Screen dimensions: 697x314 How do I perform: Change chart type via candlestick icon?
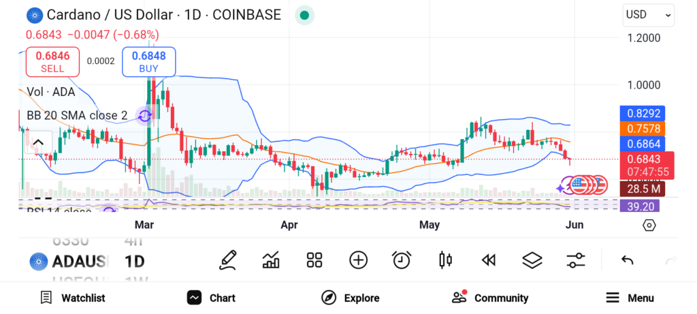(x=446, y=260)
